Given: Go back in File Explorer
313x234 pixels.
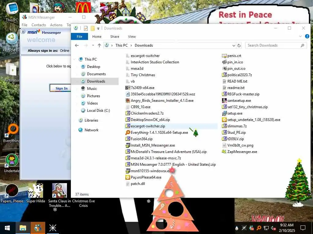Looking at the screenshot, I should pos(77,45).
